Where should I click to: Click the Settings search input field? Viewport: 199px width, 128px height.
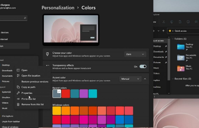pos(13,18)
